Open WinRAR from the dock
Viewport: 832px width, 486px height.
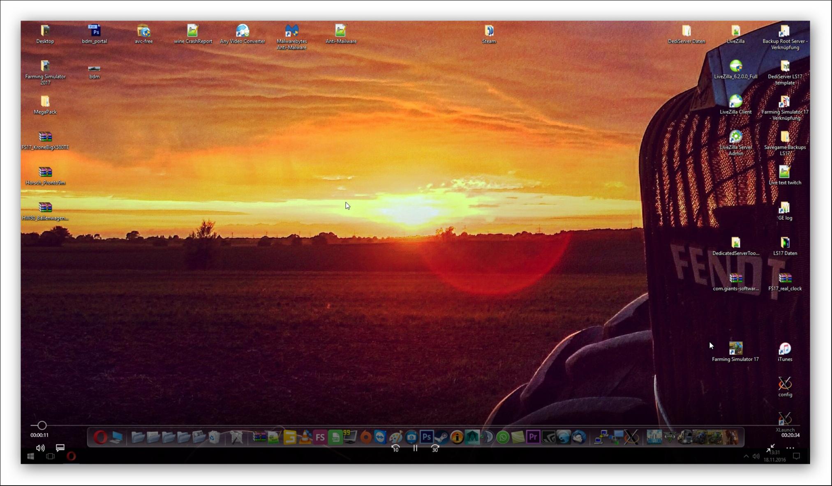259,437
